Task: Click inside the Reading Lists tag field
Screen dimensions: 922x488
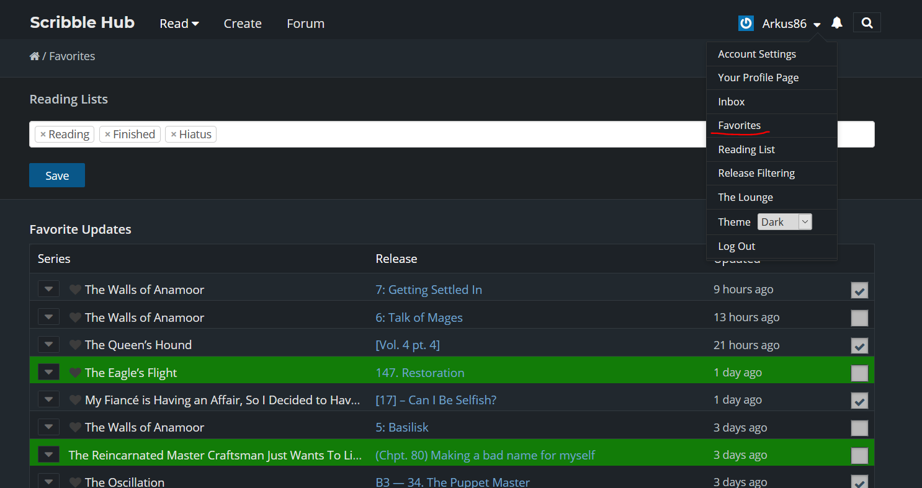Action: [x=434, y=135]
